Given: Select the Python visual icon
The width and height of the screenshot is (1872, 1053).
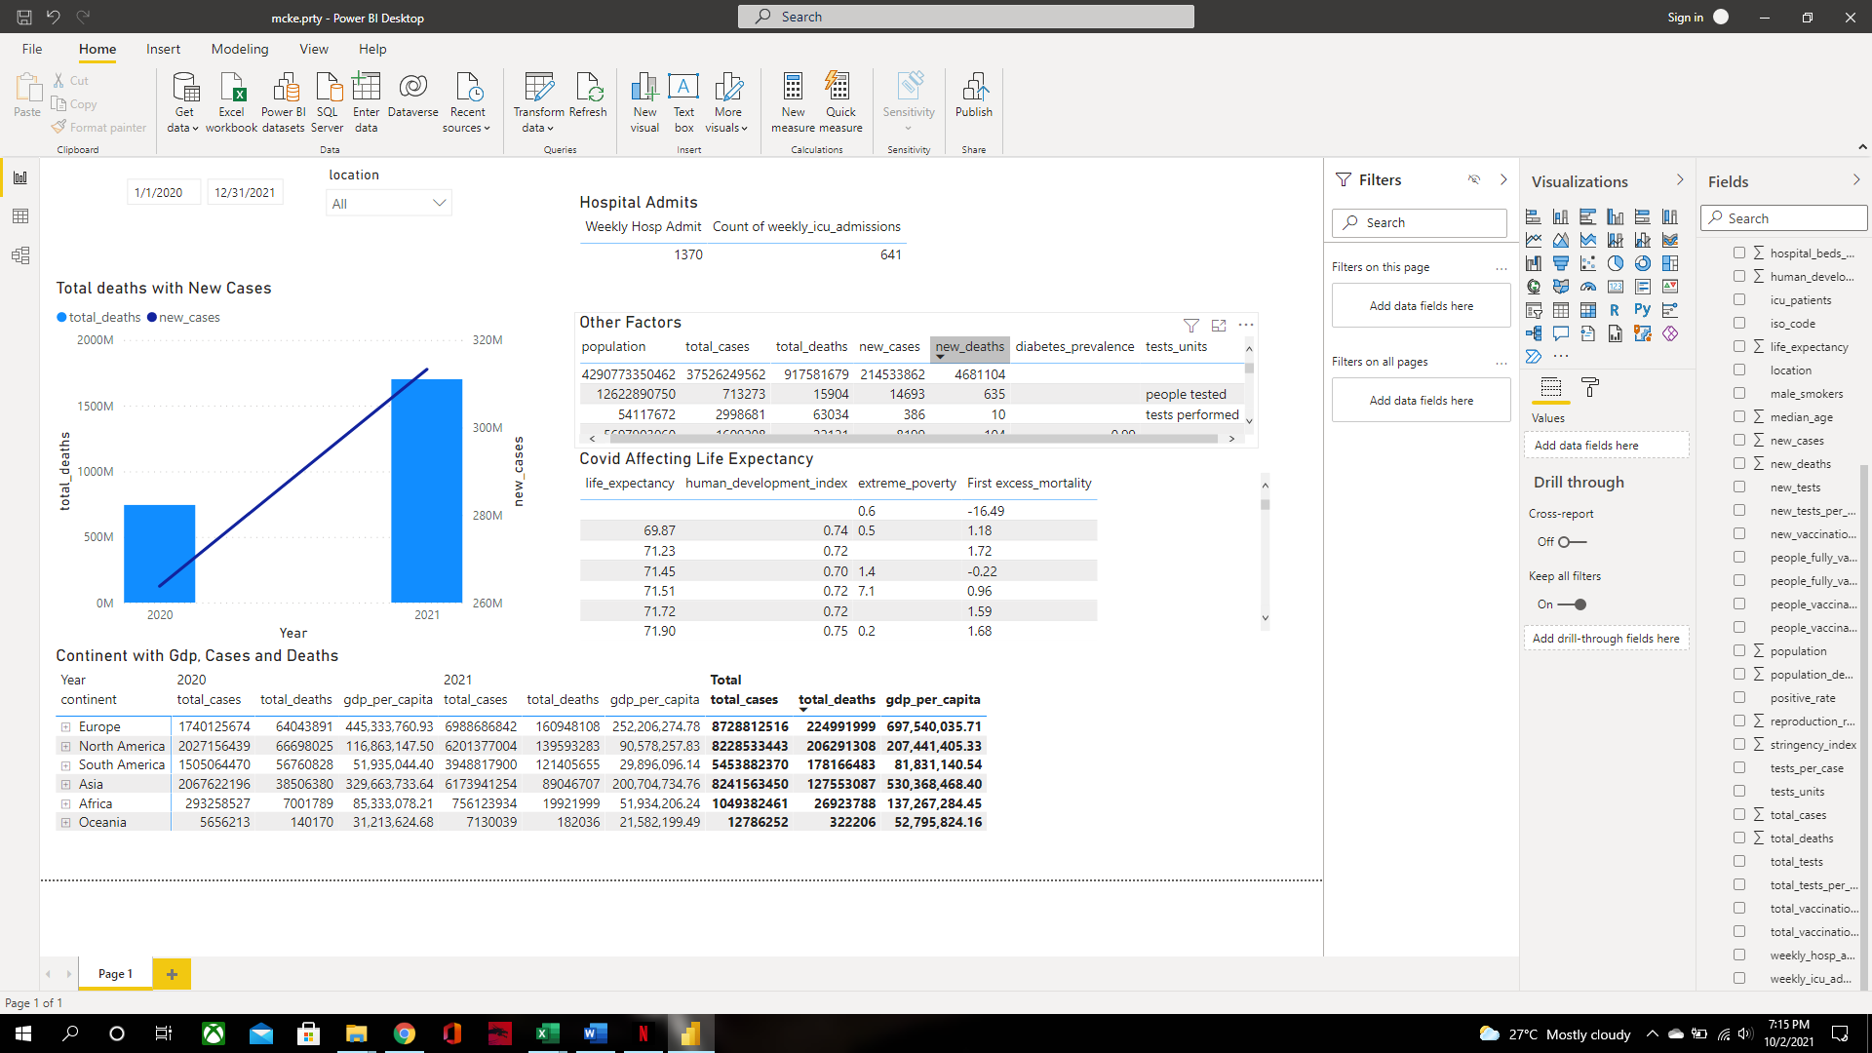Looking at the screenshot, I should [x=1643, y=310].
